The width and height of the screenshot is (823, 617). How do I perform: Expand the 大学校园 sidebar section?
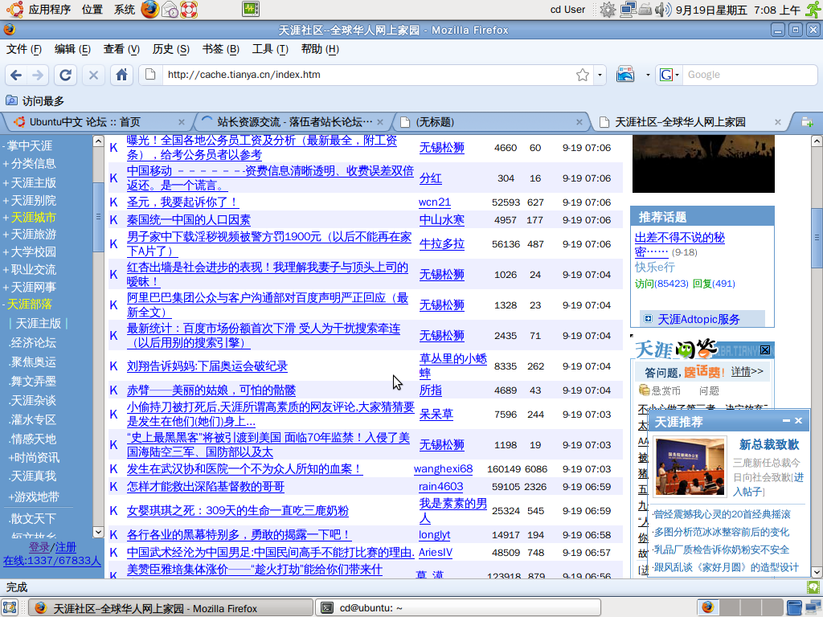[6, 252]
